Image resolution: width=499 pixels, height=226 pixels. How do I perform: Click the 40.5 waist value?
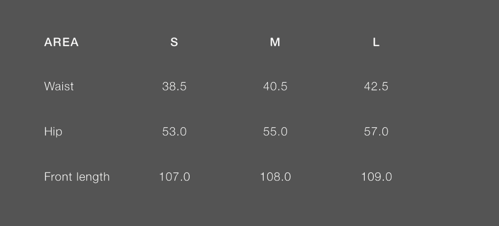(x=275, y=87)
